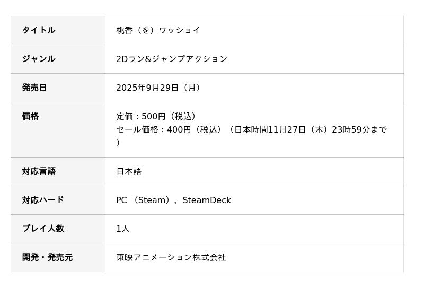424x288 pixels.
Task: Click the プレイ人数 row label
Action: pyautogui.click(x=43, y=229)
